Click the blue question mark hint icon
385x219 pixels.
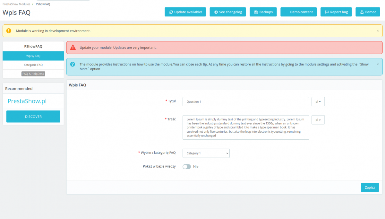(73, 64)
